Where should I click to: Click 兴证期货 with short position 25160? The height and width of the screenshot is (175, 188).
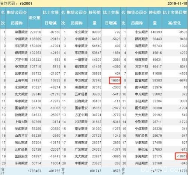pyautogui.click(x=141, y=163)
